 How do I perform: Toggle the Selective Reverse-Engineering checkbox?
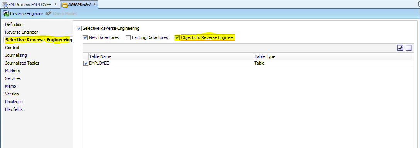pyautogui.click(x=79, y=28)
